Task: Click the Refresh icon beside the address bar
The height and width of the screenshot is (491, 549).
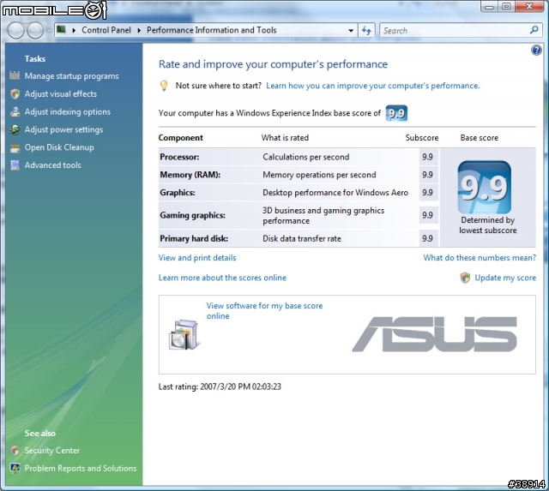Action: pyautogui.click(x=367, y=30)
